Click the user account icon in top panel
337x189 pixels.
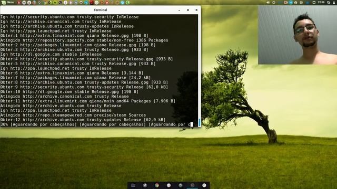coord(334,3)
